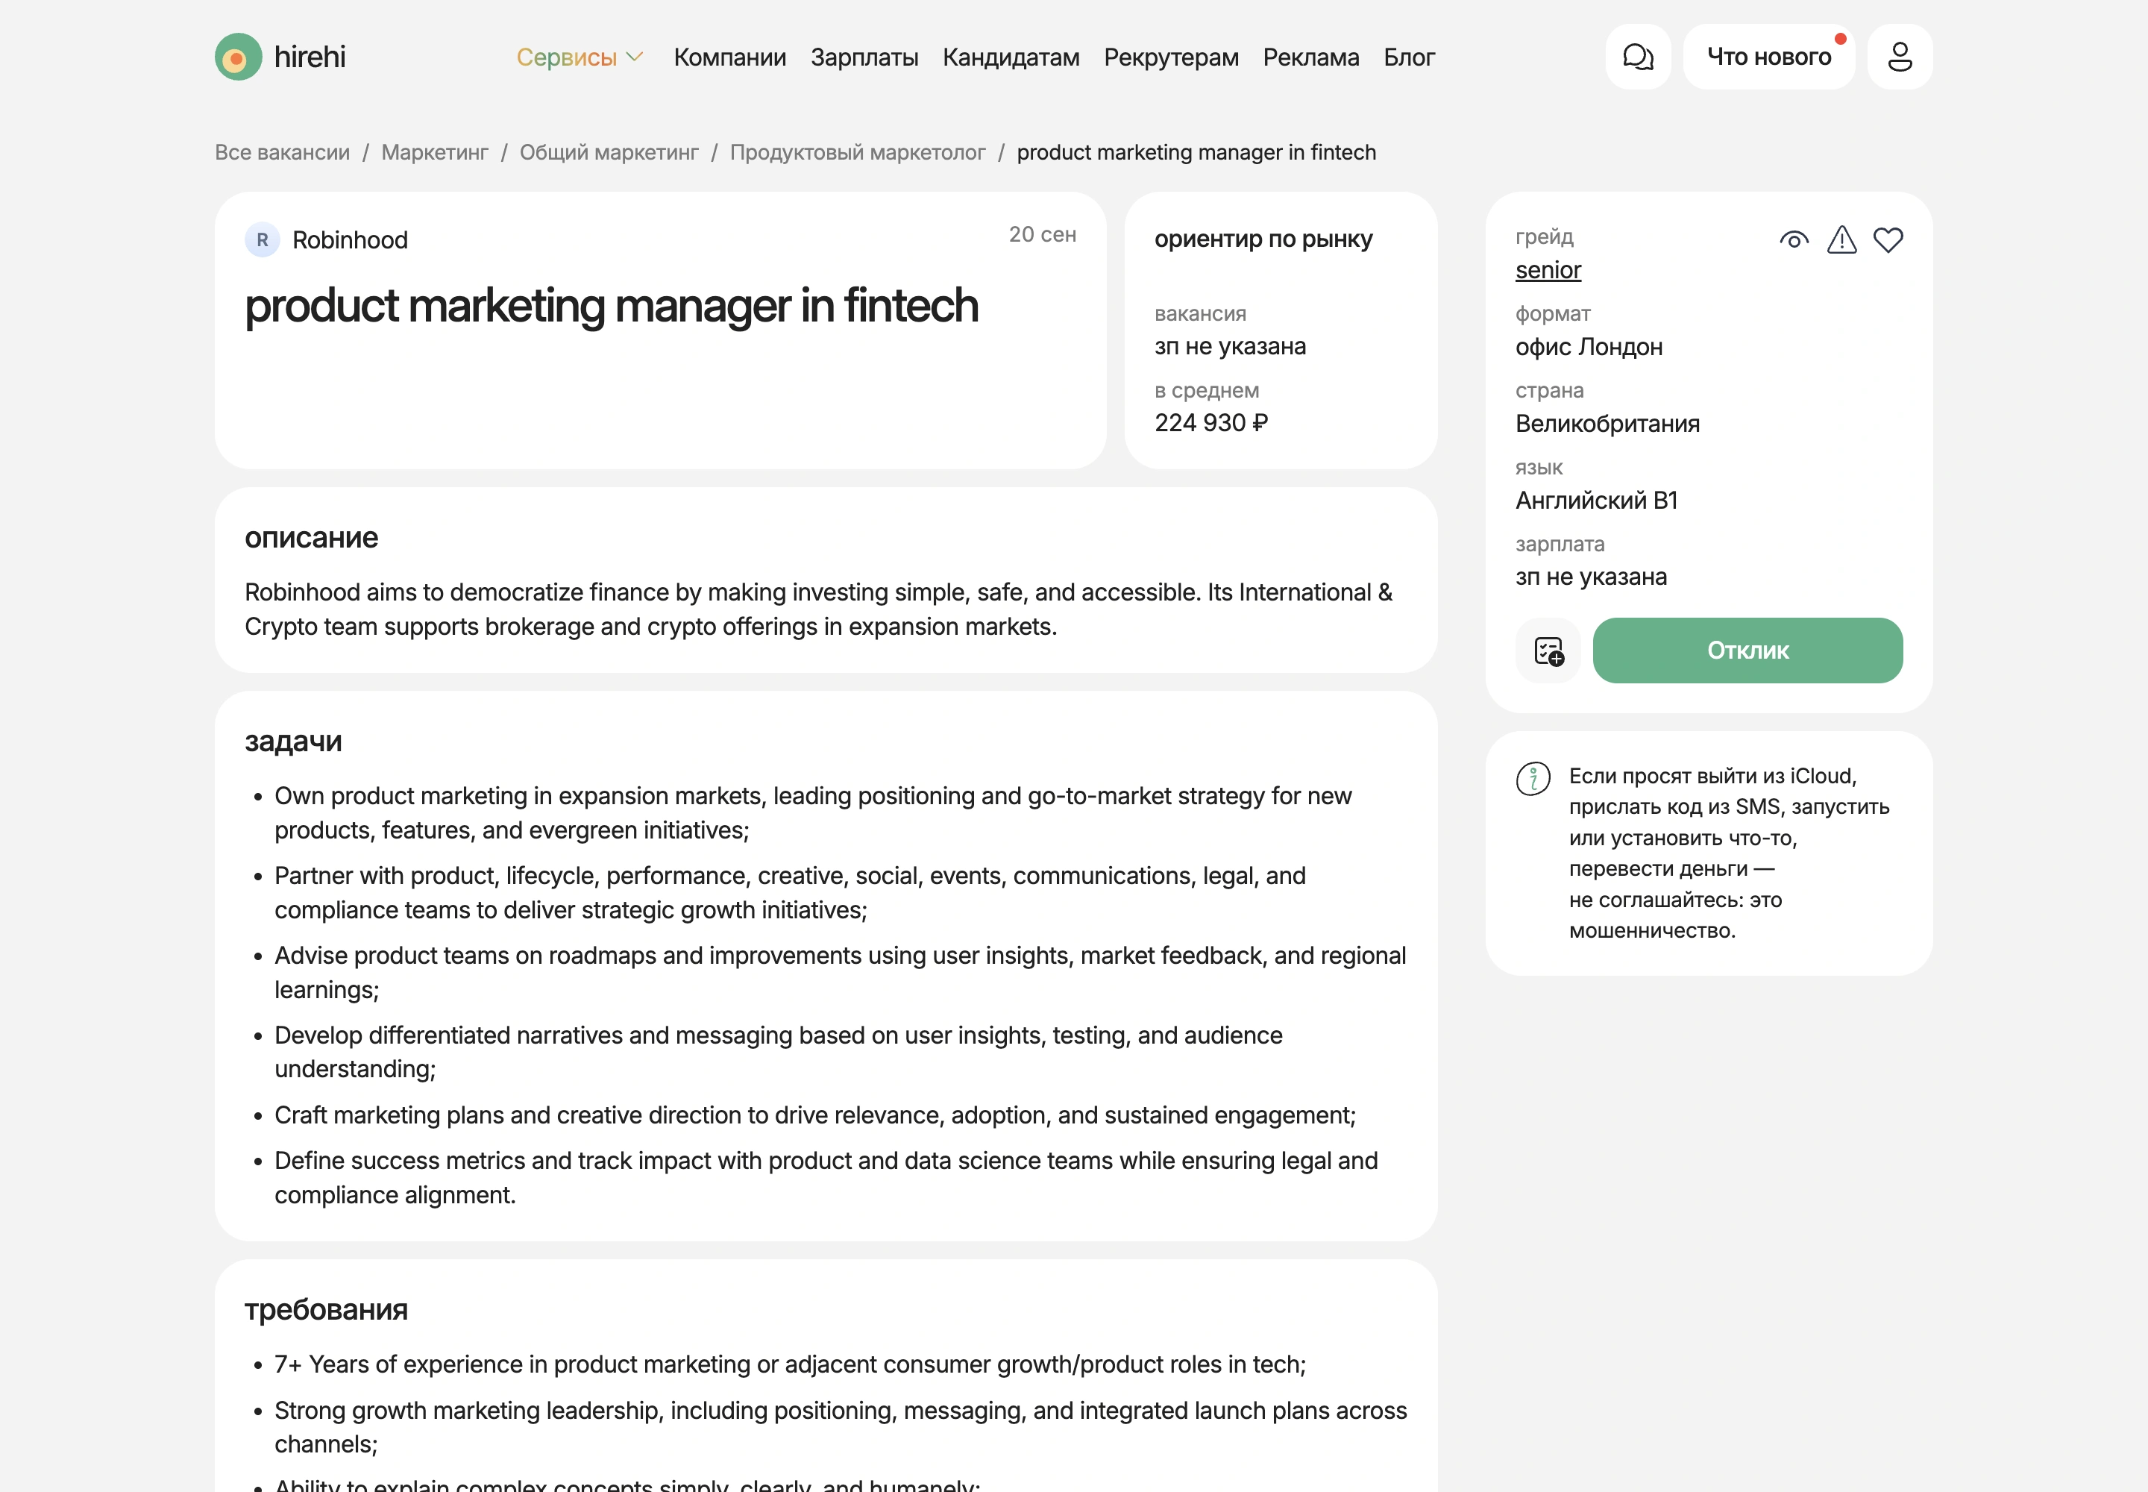The height and width of the screenshot is (1492, 2148).
Task: Click the 'Craft marketing plans' task bullet
Action: tap(815, 1115)
